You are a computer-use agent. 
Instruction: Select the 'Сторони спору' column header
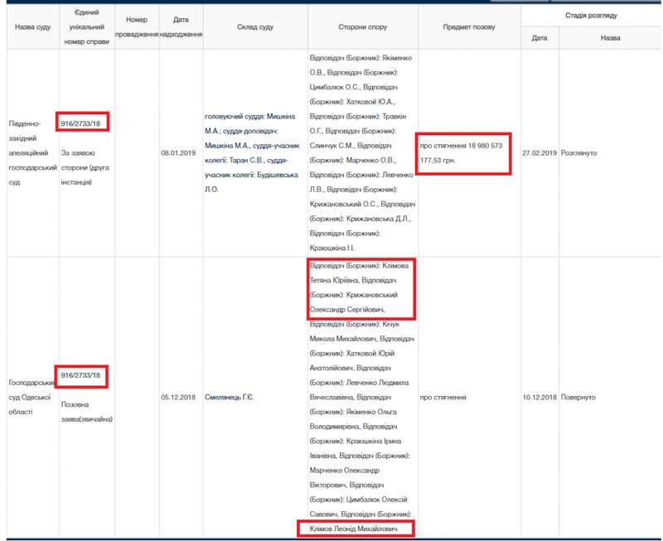pyautogui.click(x=362, y=27)
